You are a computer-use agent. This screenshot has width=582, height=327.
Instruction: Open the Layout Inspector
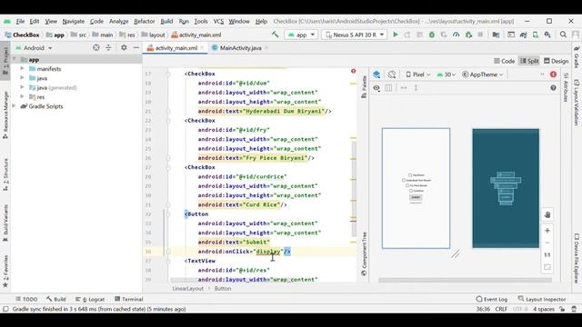(542, 299)
